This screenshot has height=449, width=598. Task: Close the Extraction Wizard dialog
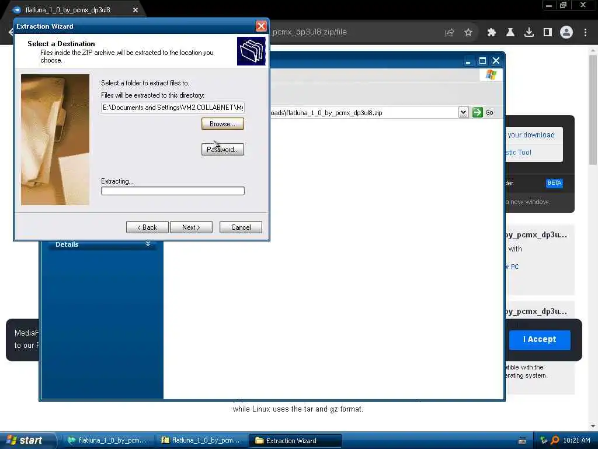coord(261,26)
